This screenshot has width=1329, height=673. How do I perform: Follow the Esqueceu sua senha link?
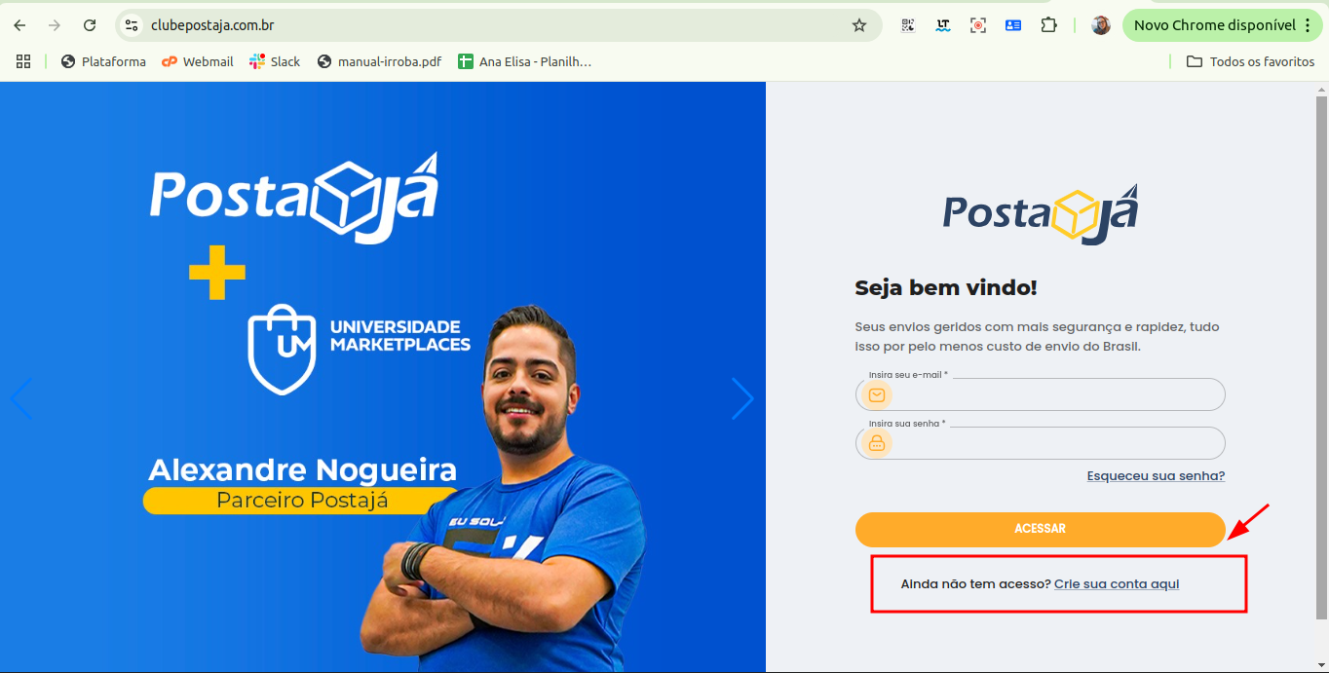pos(1156,476)
